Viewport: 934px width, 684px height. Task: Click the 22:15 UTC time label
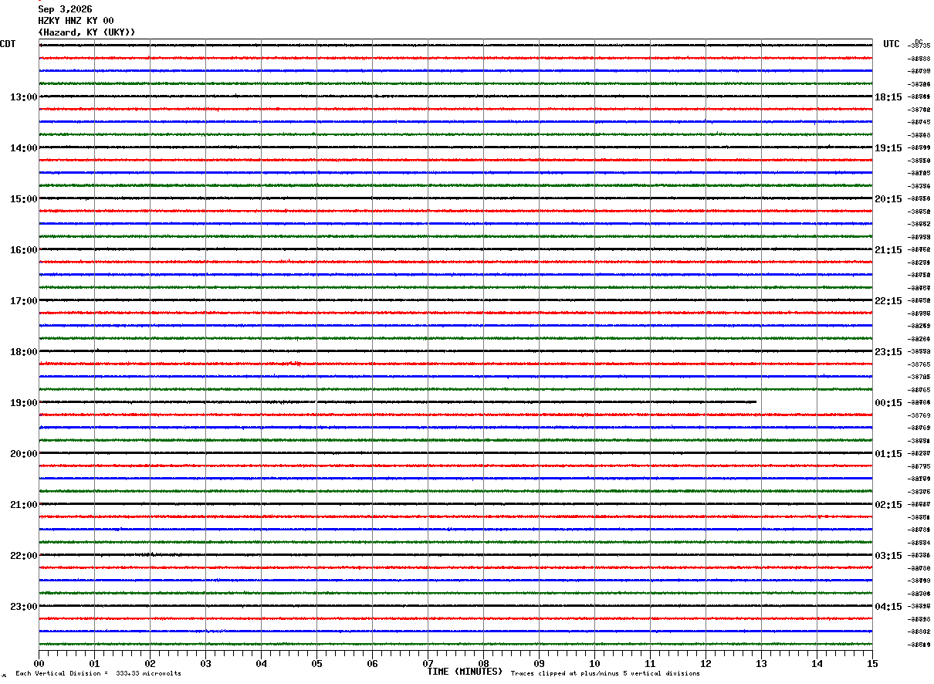pyautogui.click(x=888, y=301)
